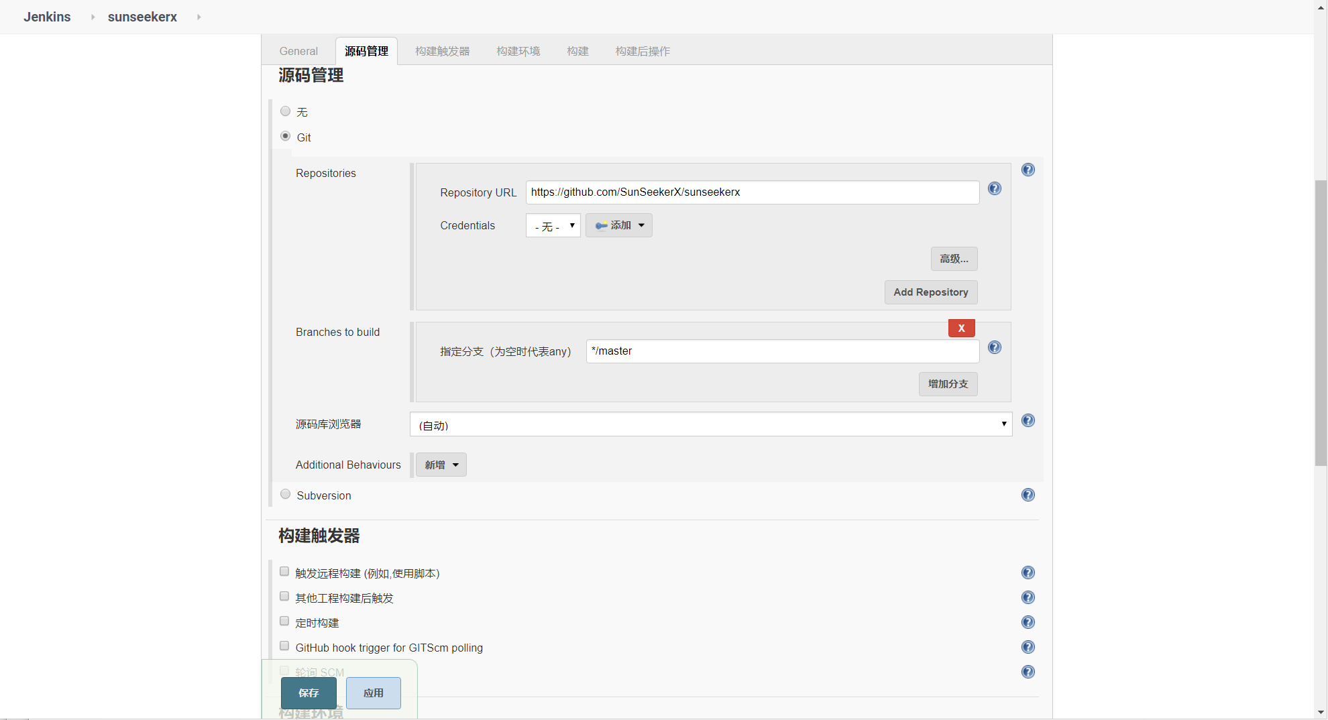Select the 无 source control option
The height and width of the screenshot is (720, 1328).
286,111
